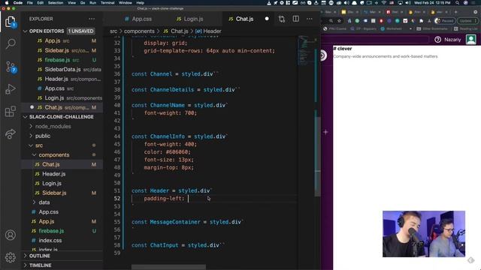This screenshot has width=481, height=270.
Task: Open the Explorer view in activity bar
Action: (11, 22)
